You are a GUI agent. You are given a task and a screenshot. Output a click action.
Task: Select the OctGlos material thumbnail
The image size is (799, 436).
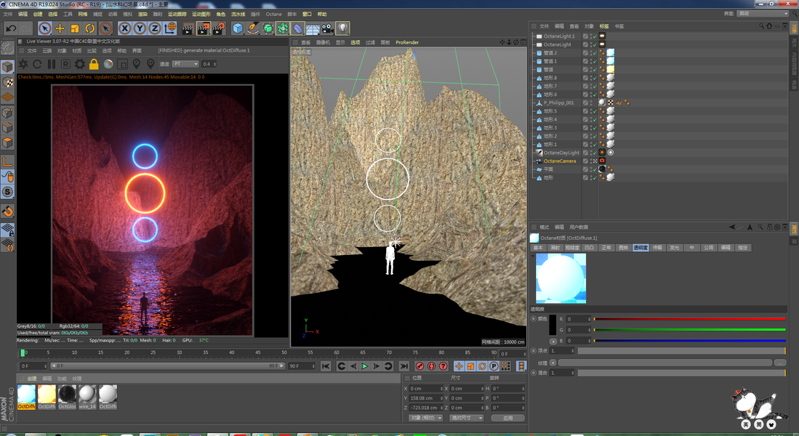(x=67, y=396)
